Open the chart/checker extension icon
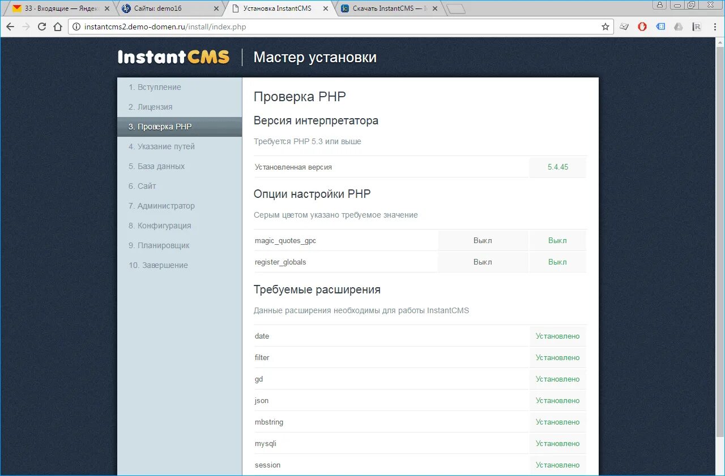 [624, 27]
